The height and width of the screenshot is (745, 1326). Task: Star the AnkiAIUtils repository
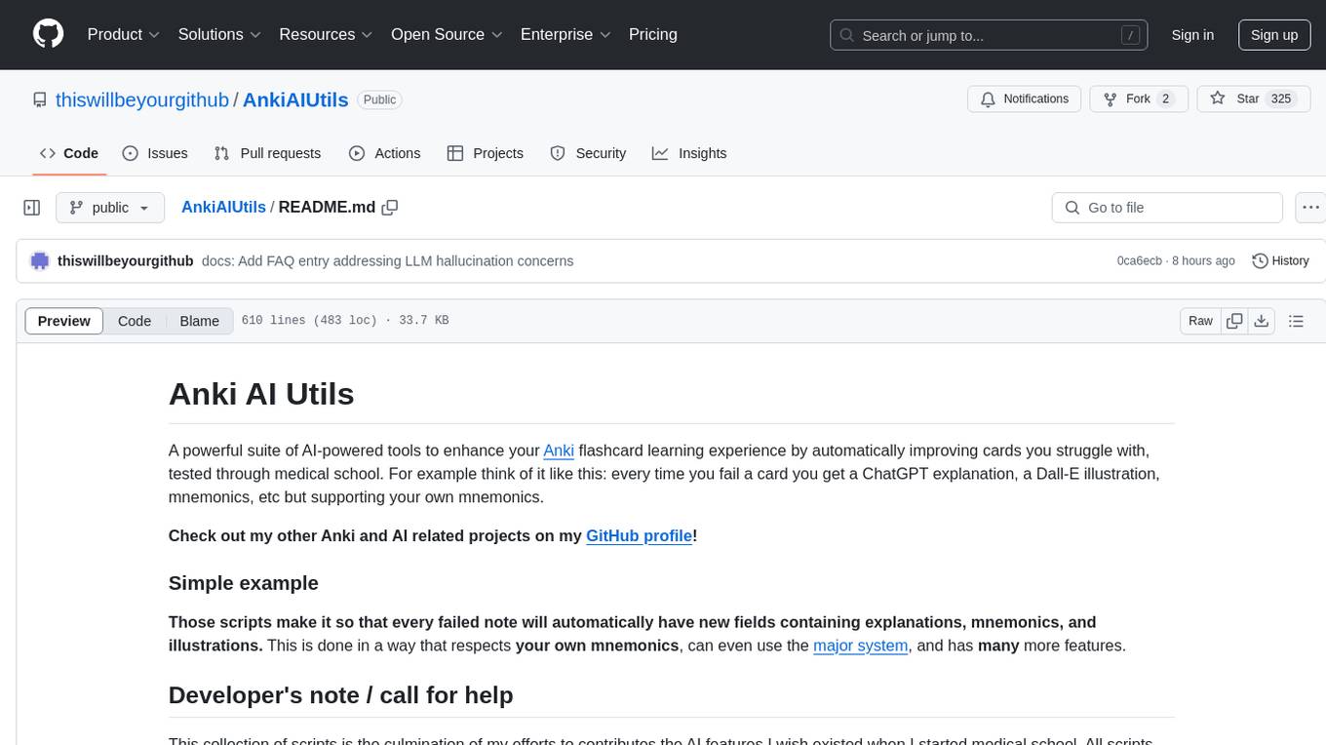pyautogui.click(x=1253, y=98)
